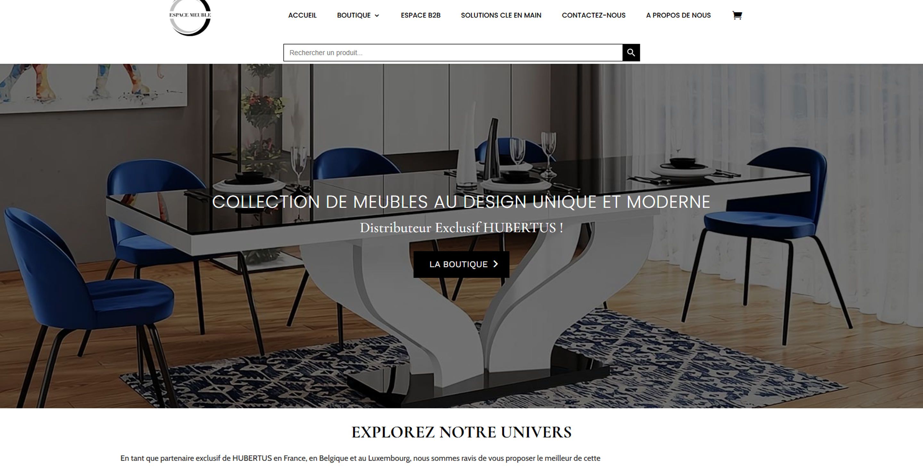Go to Espace B2B page
923x468 pixels.
click(x=421, y=15)
